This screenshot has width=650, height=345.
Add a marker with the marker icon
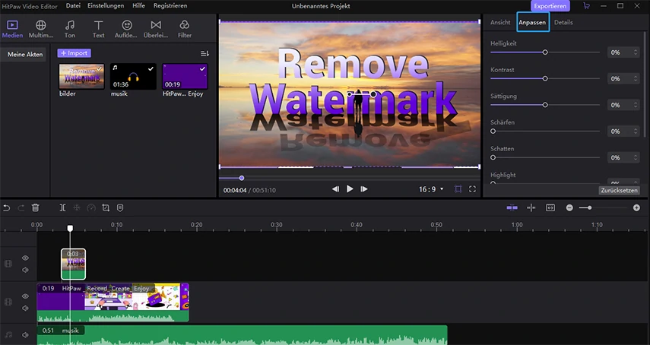(120, 208)
